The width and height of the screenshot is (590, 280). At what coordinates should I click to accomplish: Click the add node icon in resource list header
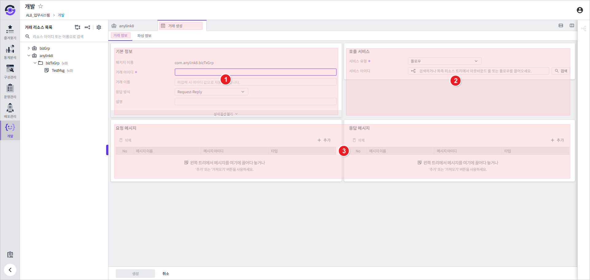coord(87,27)
